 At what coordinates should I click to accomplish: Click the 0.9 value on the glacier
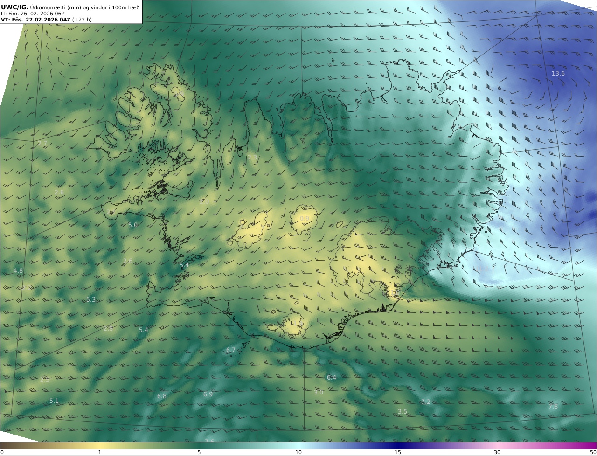305,218
